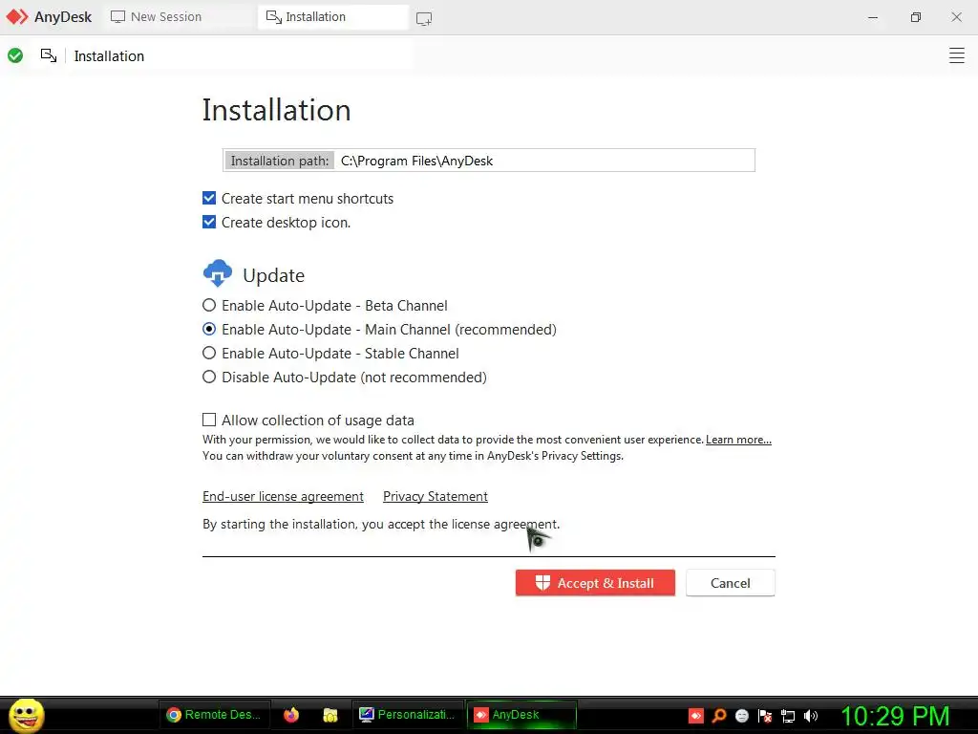Open the volume speaker tray icon
This screenshot has height=734, width=978.
811,715
